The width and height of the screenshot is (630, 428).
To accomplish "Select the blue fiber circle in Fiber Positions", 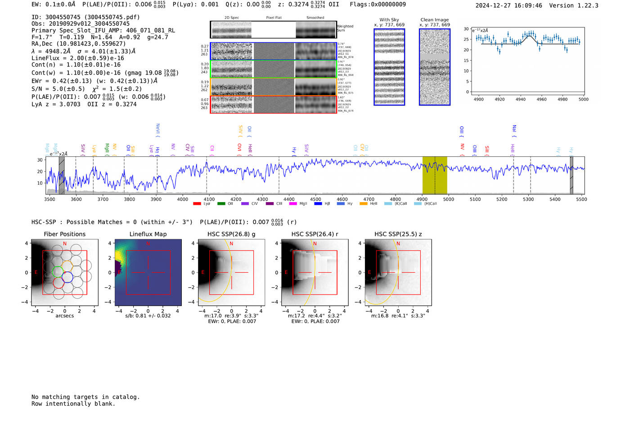I will pyautogui.click(x=67, y=278).
